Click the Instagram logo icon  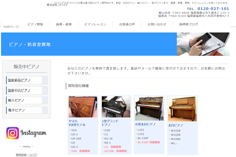tap(13, 133)
